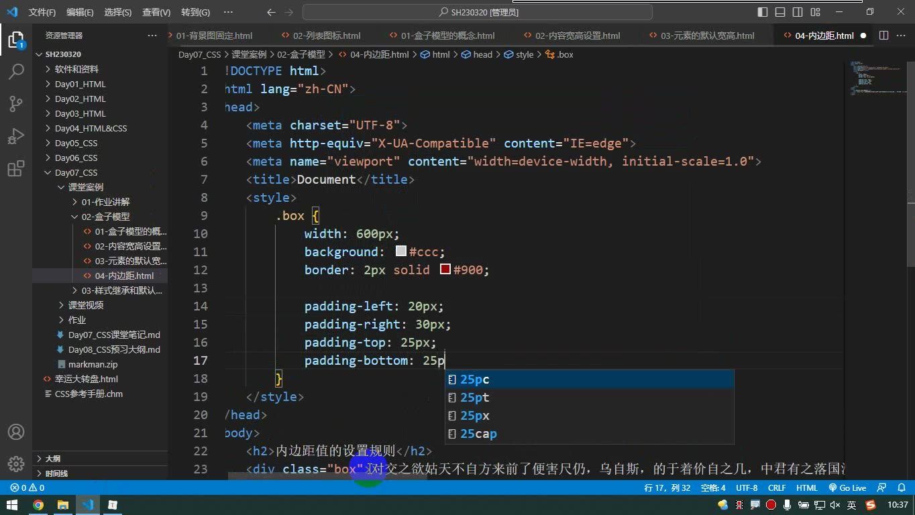Expand the Day01_HTML folder
Screen dimensions: 915x515
100,84
